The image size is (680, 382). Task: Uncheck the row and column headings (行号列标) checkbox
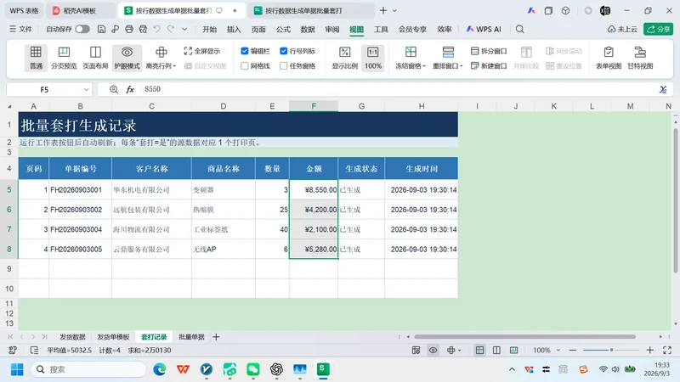(x=284, y=51)
